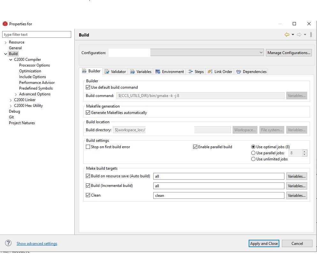Toggle Build (Incremental build) checkbox
The width and height of the screenshot is (317, 258).
pos(88,185)
